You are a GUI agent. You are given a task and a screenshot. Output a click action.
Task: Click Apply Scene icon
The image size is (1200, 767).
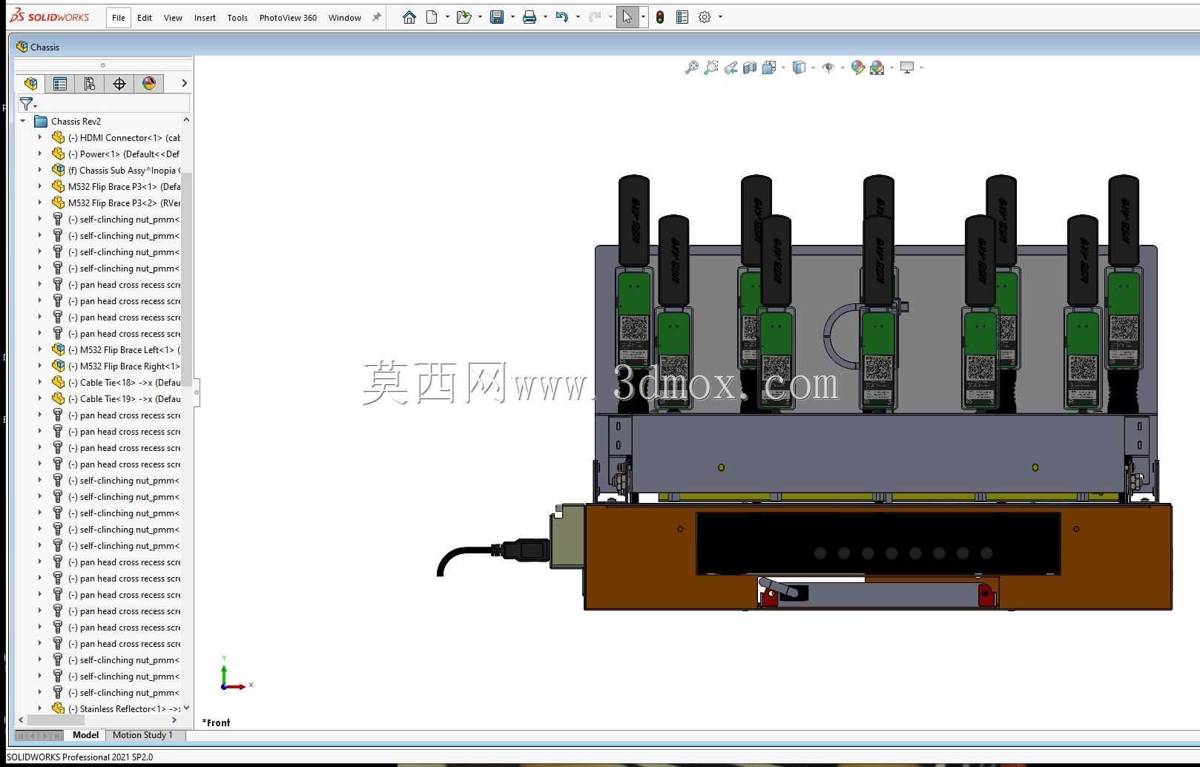(x=877, y=68)
